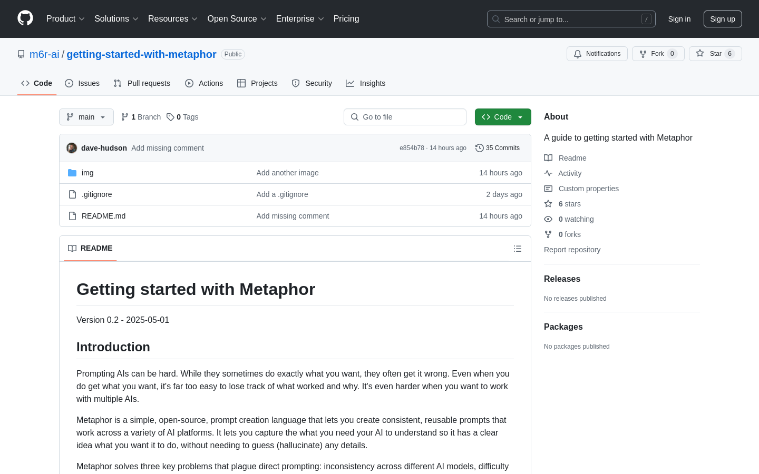Image resolution: width=759 pixels, height=474 pixels.
Task: Click "Version 0.2 - 2025-05-01" text
Action: (x=123, y=320)
